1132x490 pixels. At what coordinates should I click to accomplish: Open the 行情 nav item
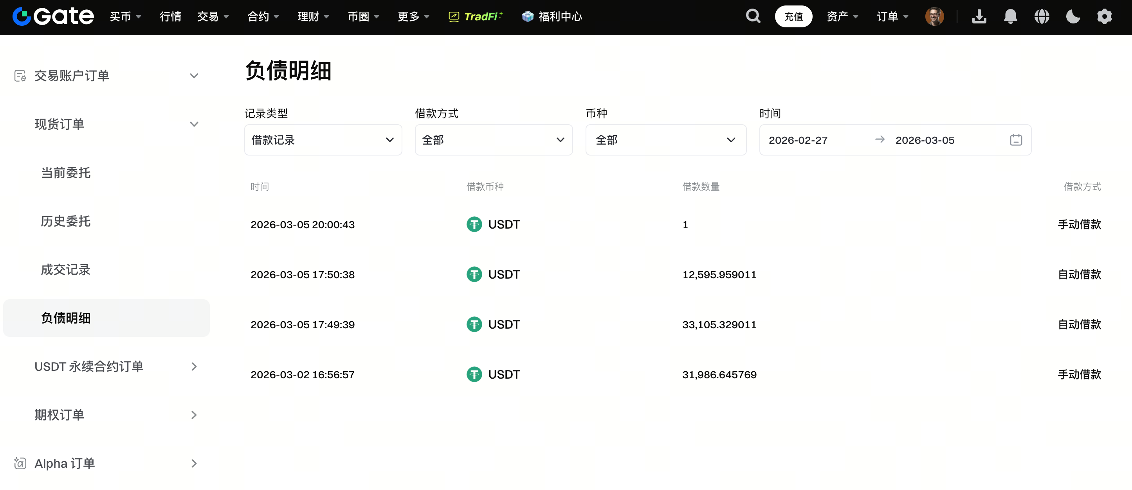coord(171,17)
